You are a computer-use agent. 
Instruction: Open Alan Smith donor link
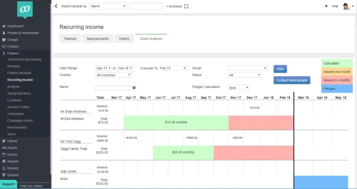(68, 172)
